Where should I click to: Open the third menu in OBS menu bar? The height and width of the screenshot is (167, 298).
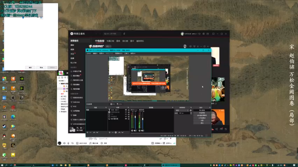[x=101, y=53]
